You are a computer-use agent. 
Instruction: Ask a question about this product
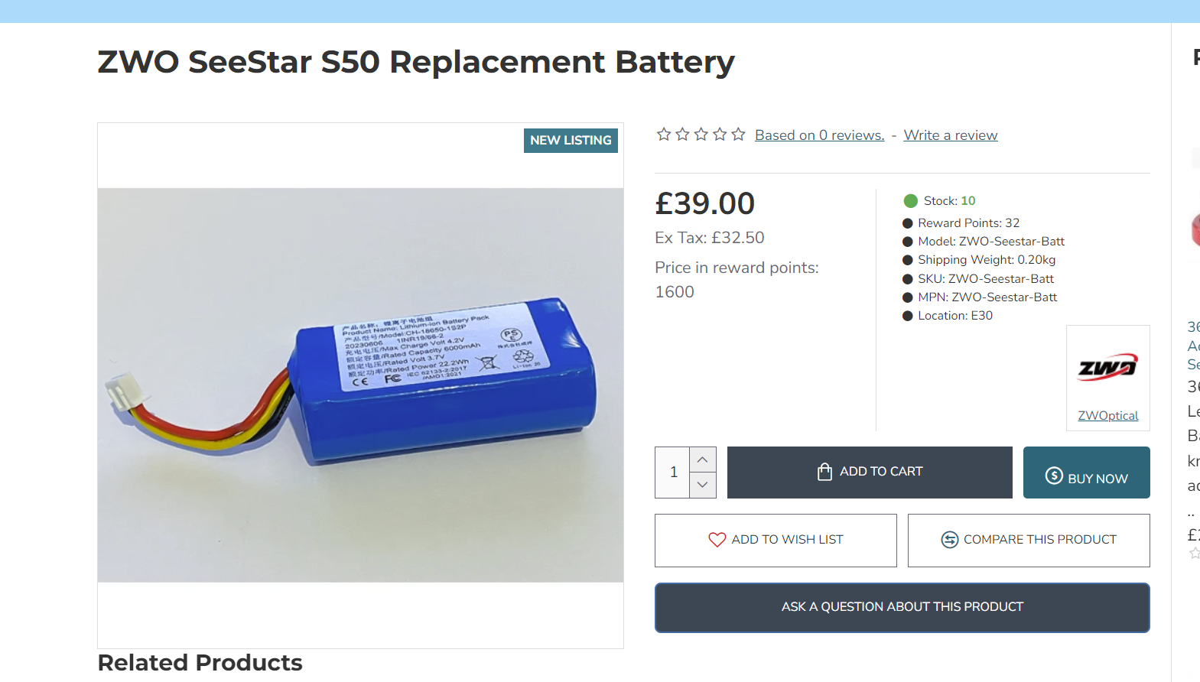pyautogui.click(x=902, y=607)
